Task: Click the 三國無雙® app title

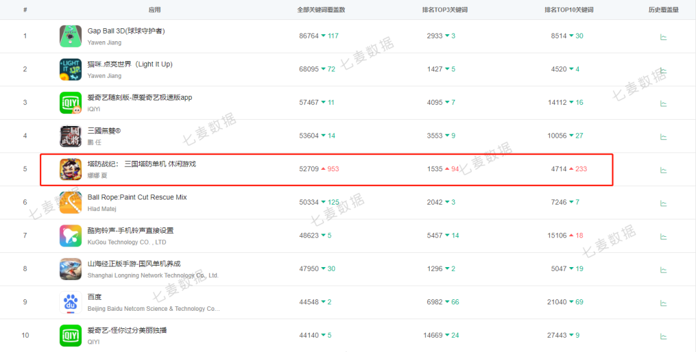Action: (x=104, y=131)
